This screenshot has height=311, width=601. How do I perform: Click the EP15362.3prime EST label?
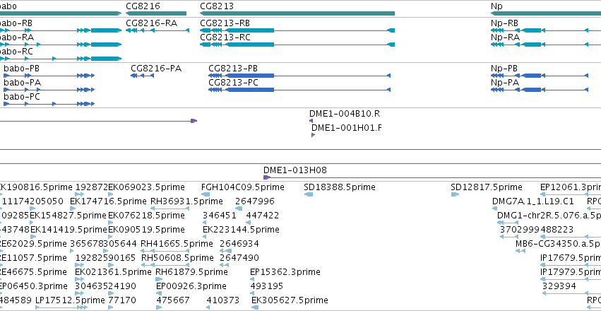point(285,272)
